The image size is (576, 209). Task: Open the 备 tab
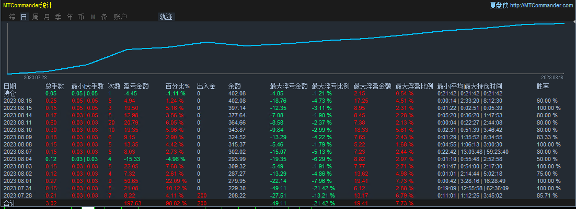pyautogui.click(x=104, y=17)
